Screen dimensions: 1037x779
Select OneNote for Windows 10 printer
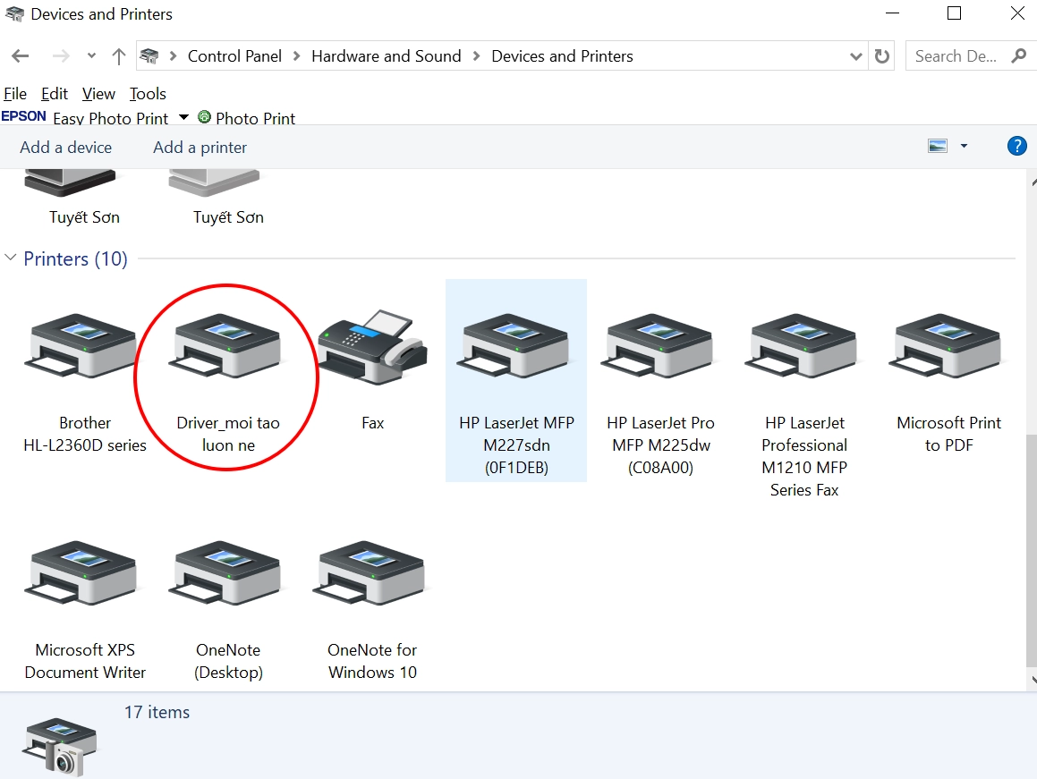tap(372, 577)
